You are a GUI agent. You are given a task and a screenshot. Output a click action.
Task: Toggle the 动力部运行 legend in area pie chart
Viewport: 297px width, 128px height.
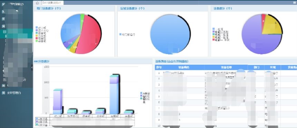[x=127, y=34]
